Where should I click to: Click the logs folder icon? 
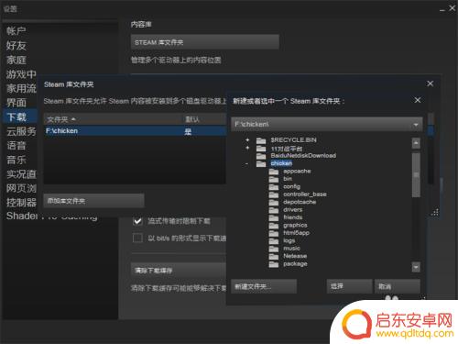point(274,240)
